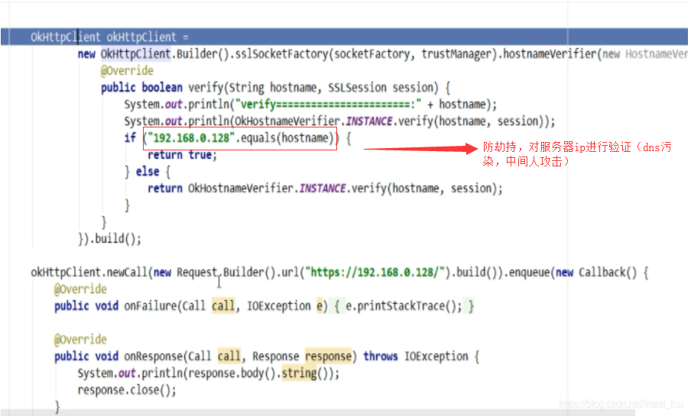Click the 'else' keyword

(x=148, y=171)
